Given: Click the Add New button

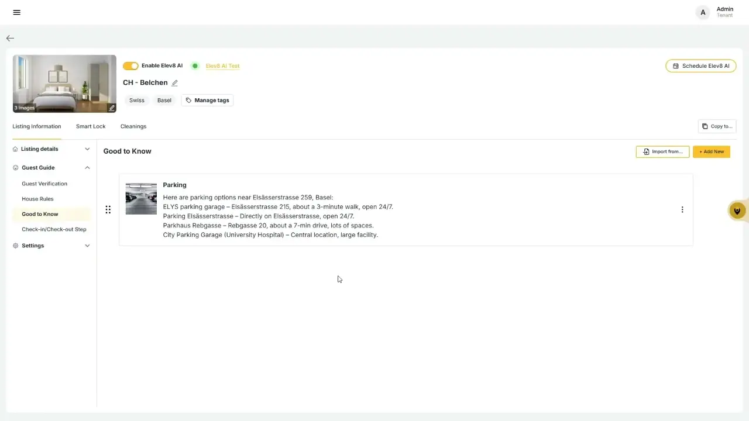Looking at the screenshot, I should (712, 151).
